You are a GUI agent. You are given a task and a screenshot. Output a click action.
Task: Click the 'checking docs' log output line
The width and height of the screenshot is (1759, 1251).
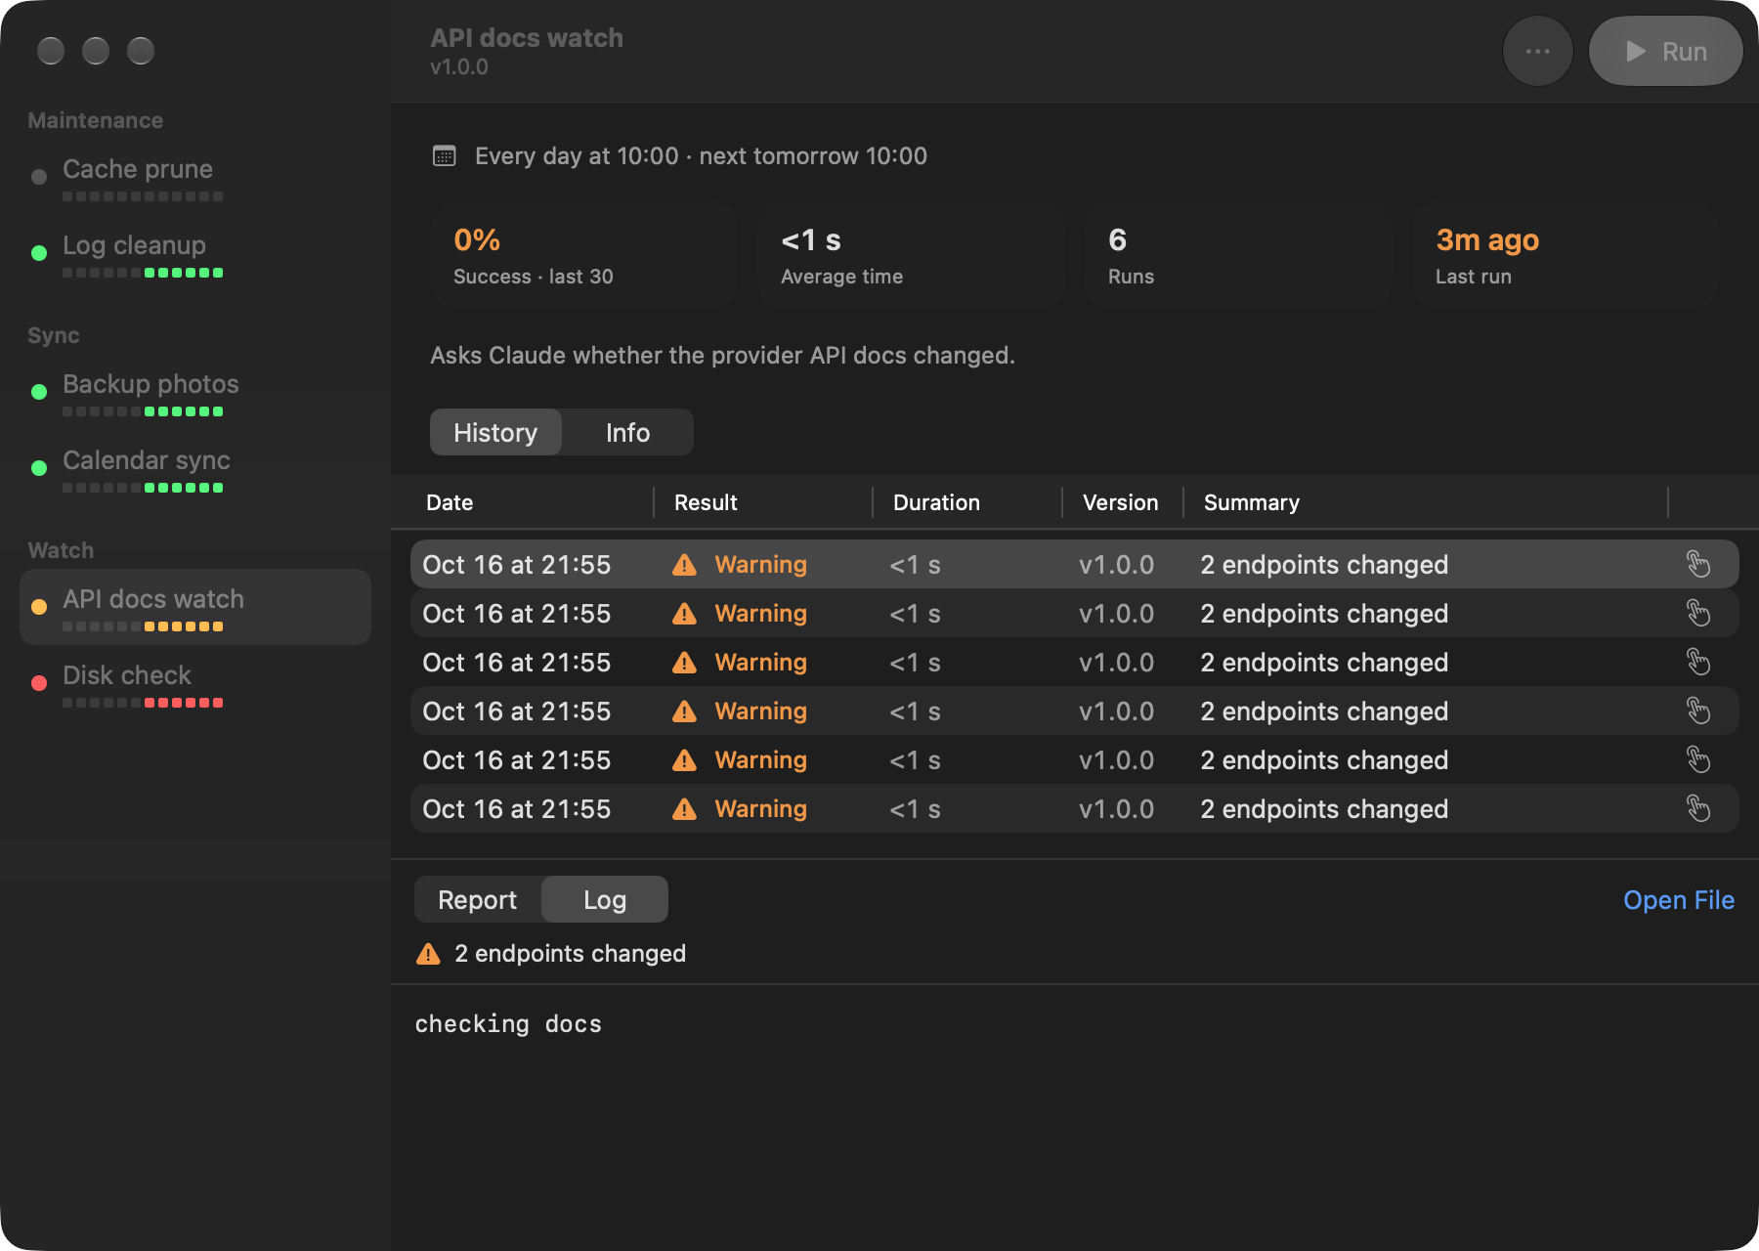click(x=508, y=1024)
